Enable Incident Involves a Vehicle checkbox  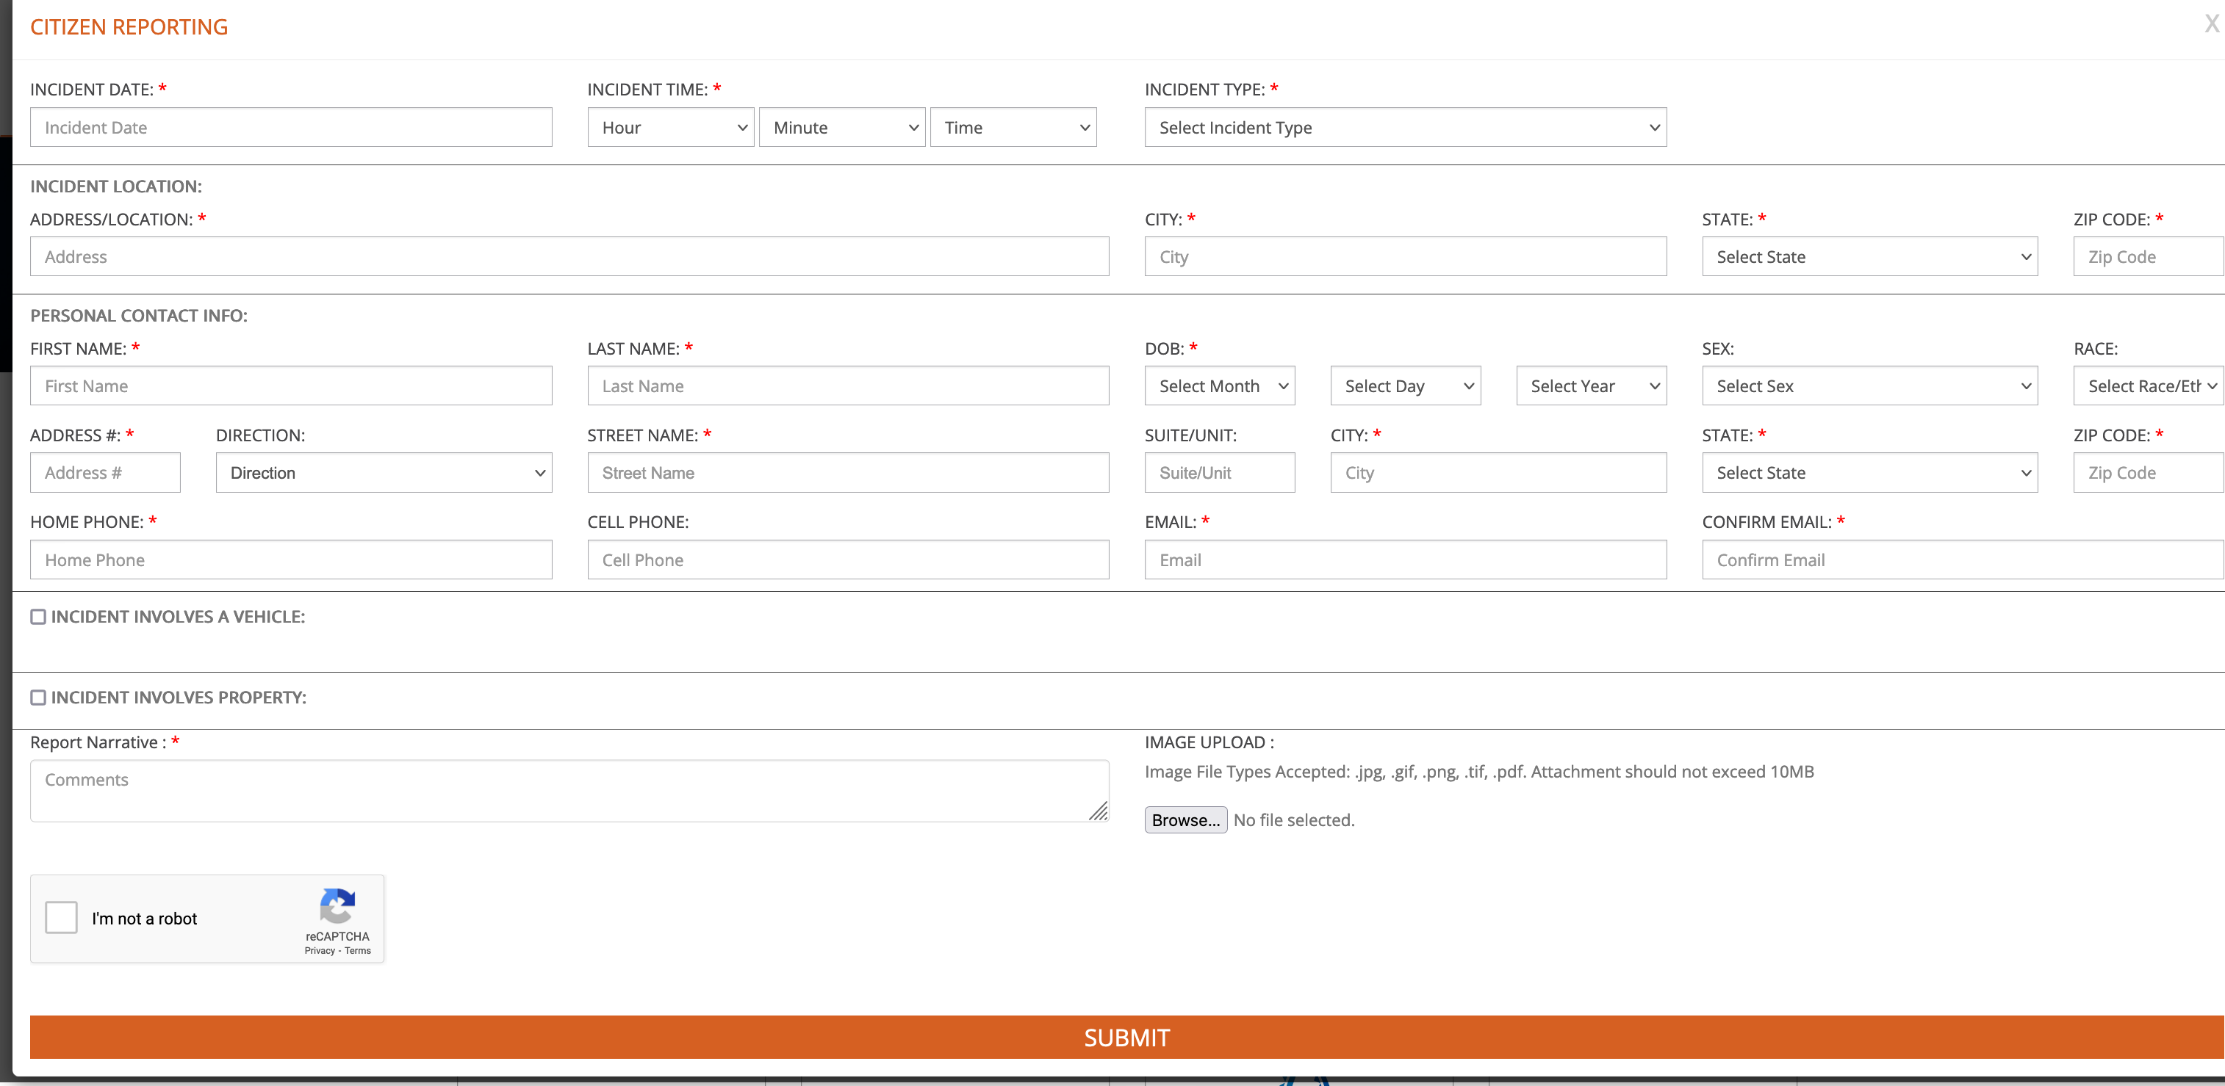click(38, 616)
